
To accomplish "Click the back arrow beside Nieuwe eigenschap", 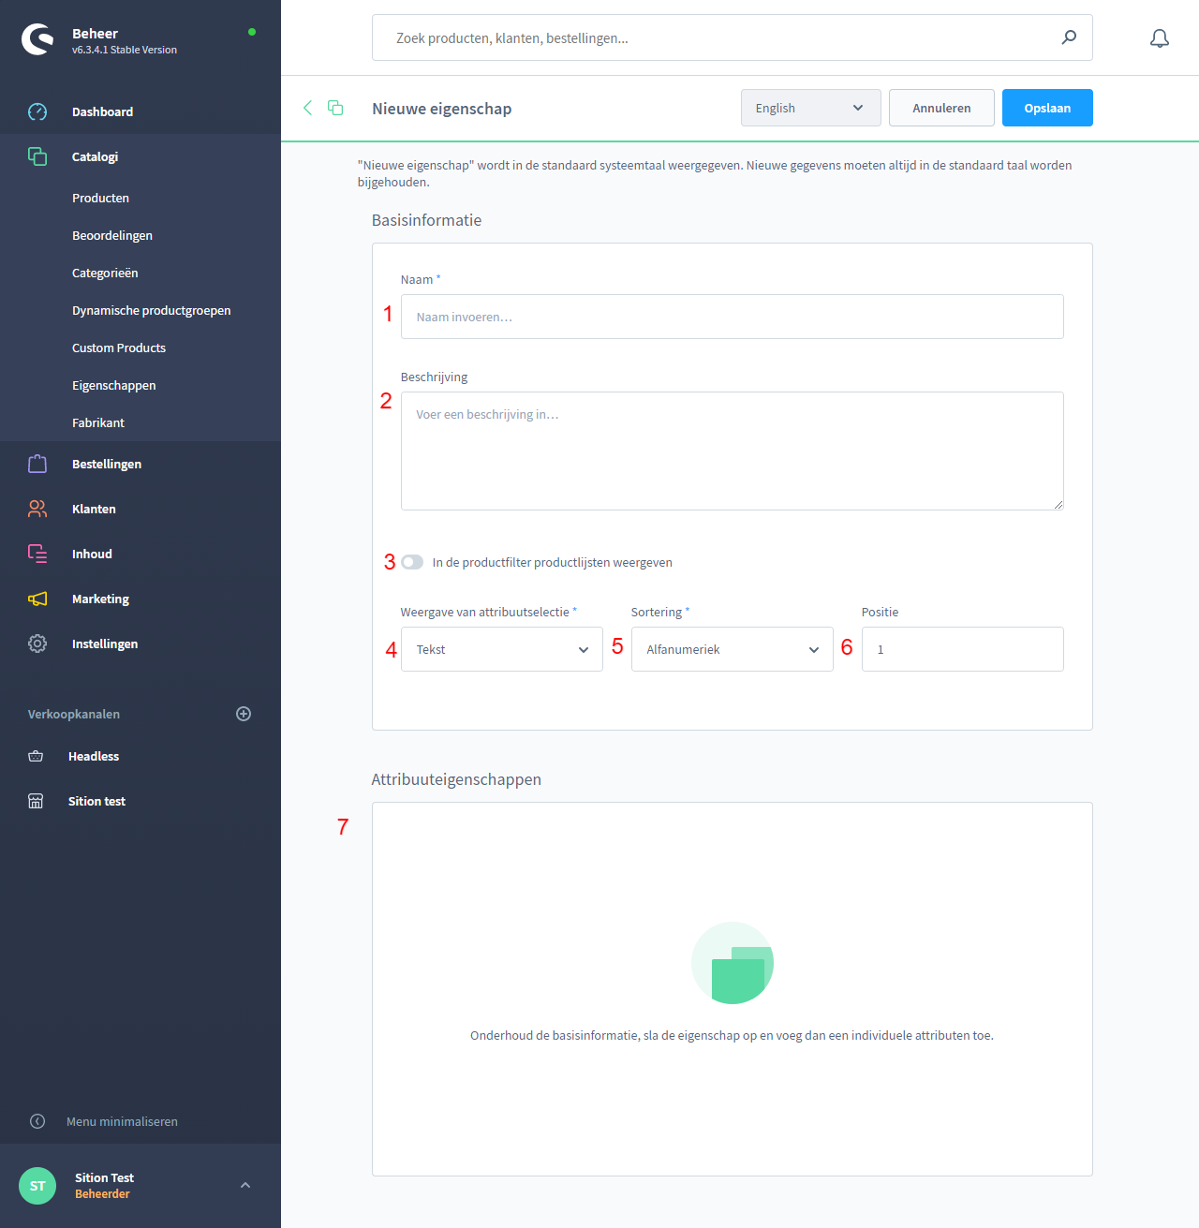I will [x=307, y=108].
